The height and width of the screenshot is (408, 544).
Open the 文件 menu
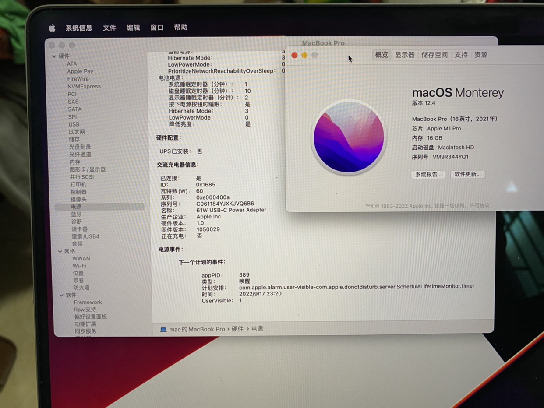110,28
